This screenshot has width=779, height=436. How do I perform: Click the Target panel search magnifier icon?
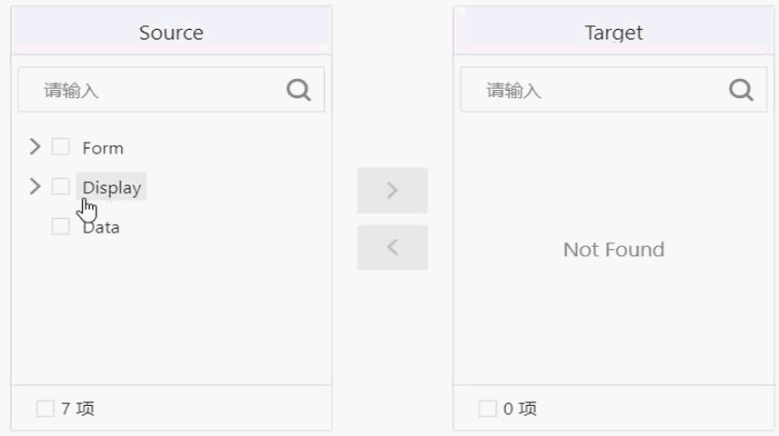(741, 90)
